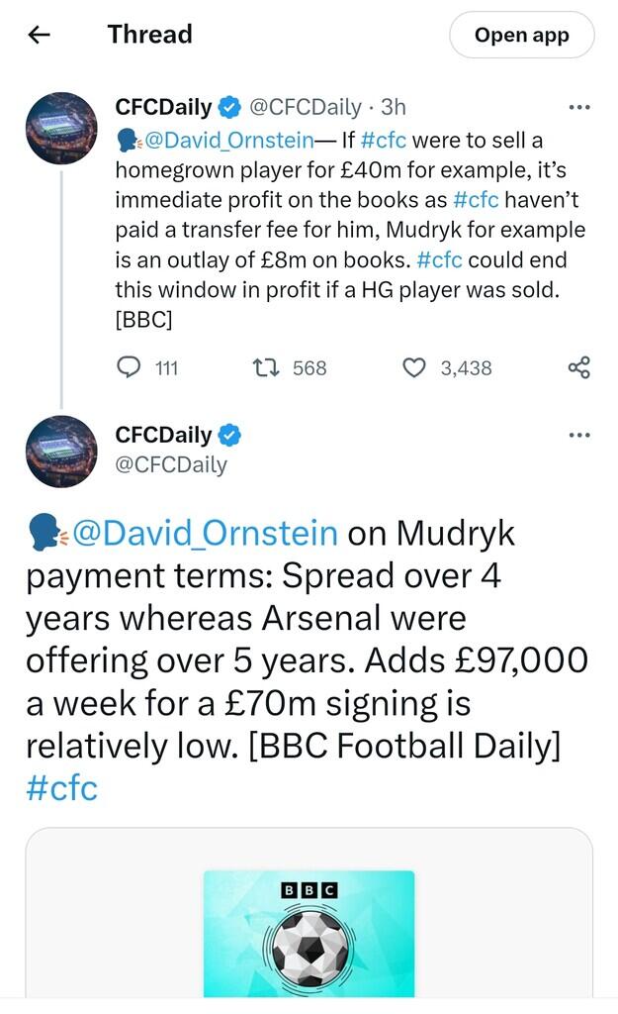The width and height of the screenshot is (618, 1014).
Task: Tap the back arrow icon
Action: (39, 35)
